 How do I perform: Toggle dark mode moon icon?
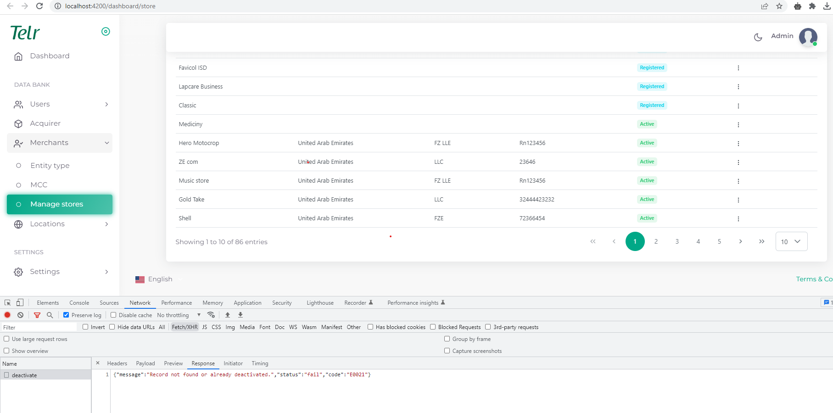tap(758, 37)
